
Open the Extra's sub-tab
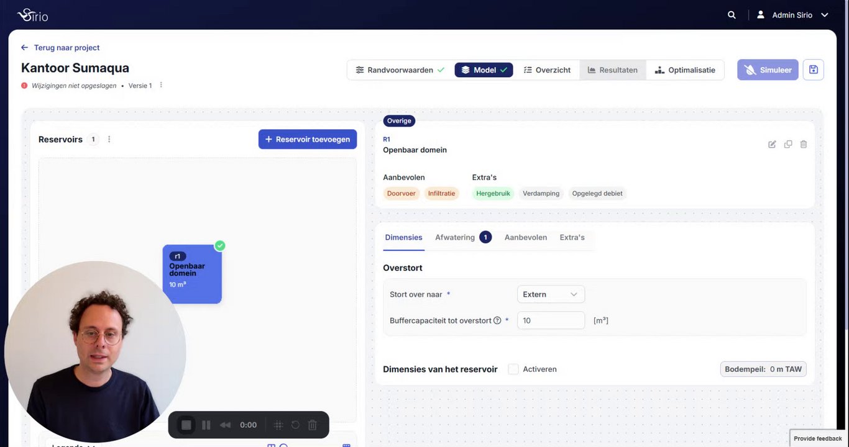[572, 237]
